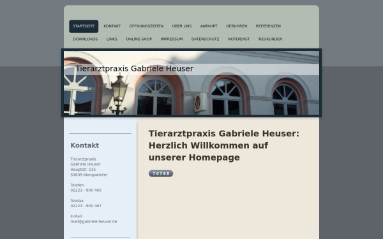
Task: Open the Notdienst menu item
Action: [x=239, y=40]
